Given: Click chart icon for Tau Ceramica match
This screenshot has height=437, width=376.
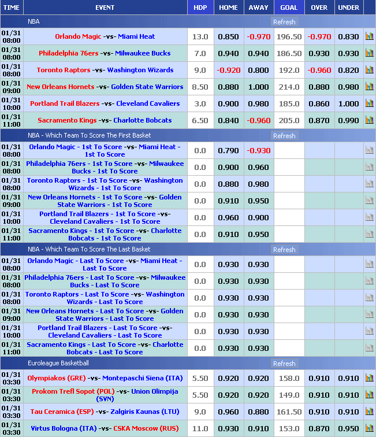Looking at the screenshot, I should click(x=369, y=412).
